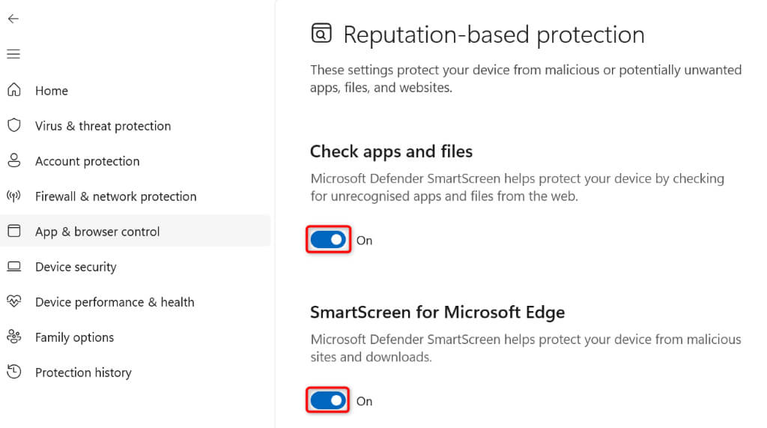767x428 pixels.
Task: Click the Home house icon
Action: pos(13,90)
